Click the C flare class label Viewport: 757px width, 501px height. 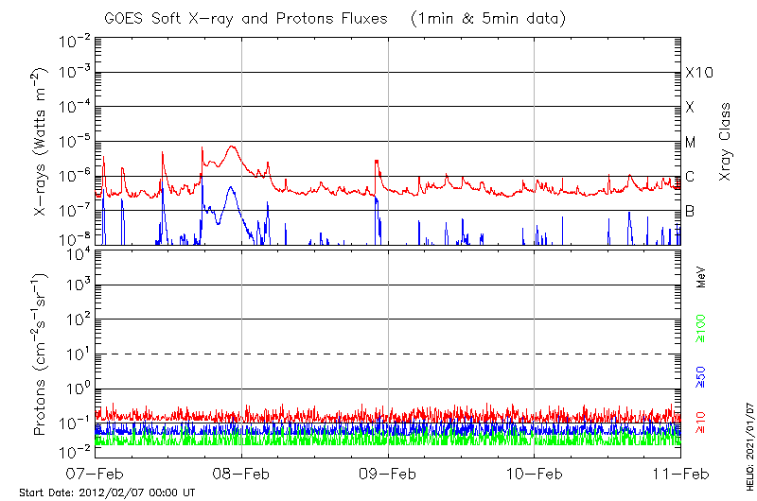click(x=690, y=177)
